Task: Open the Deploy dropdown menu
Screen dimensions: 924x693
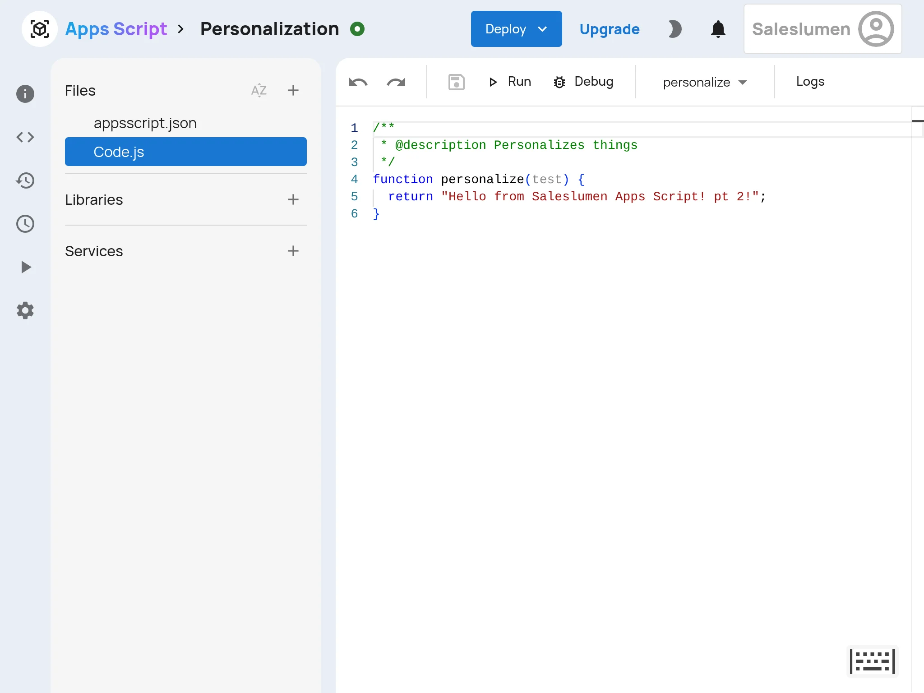Action: 516,29
